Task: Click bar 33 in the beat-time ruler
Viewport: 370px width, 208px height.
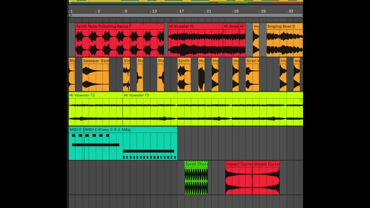Action: click(291, 11)
